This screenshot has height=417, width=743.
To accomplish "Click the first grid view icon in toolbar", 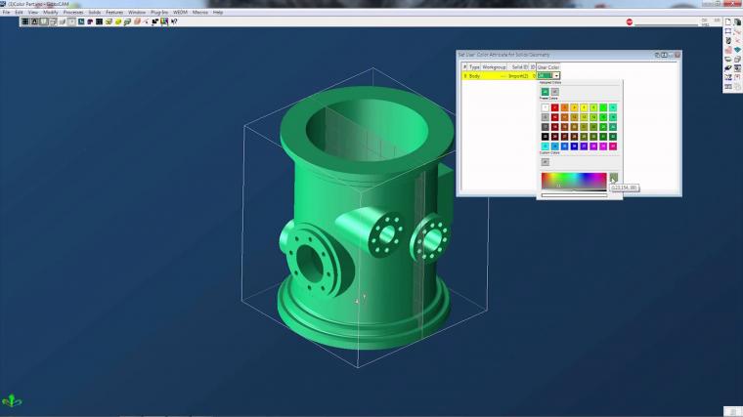I will pyautogui.click(x=25, y=21).
